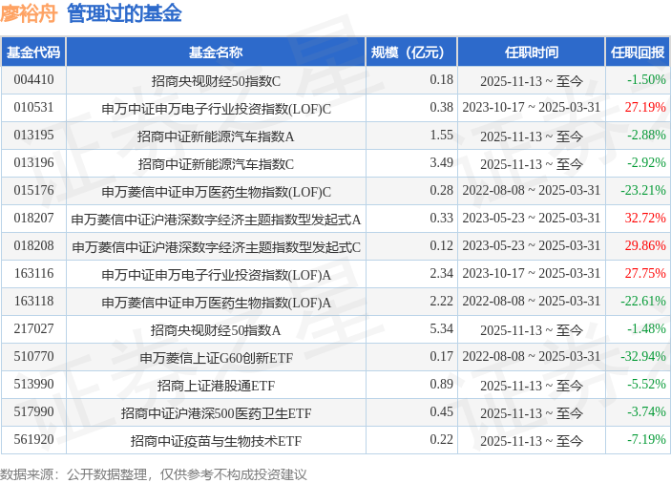This screenshot has height=483, width=671.
Task: Select fund code 163116
Action: click(x=33, y=273)
